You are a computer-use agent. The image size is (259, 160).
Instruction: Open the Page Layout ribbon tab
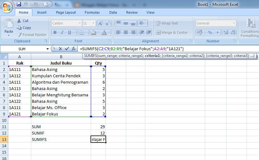point(66,12)
